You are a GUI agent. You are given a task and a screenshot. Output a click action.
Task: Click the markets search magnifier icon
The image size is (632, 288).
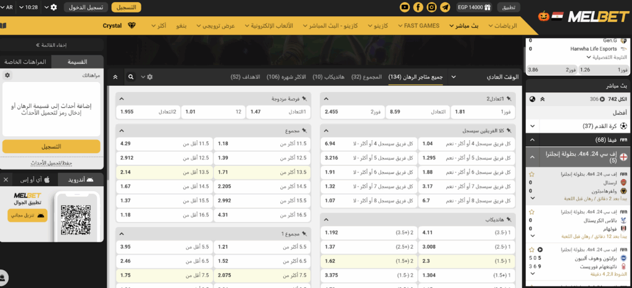tap(131, 76)
